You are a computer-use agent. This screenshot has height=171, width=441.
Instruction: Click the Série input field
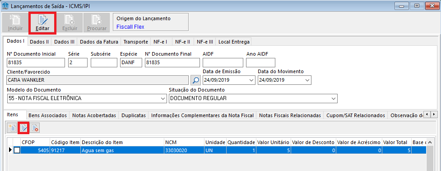78,63
